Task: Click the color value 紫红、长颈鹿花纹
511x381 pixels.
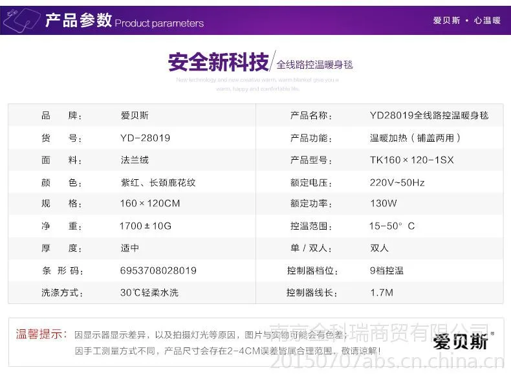Action: 158,182
